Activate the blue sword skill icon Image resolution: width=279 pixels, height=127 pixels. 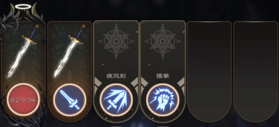pyautogui.click(x=70, y=100)
